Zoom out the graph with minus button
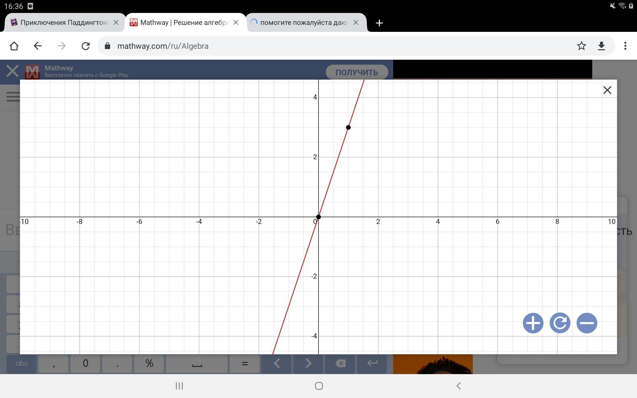Image resolution: width=637 pixels, height=398 pixels. 587,323
